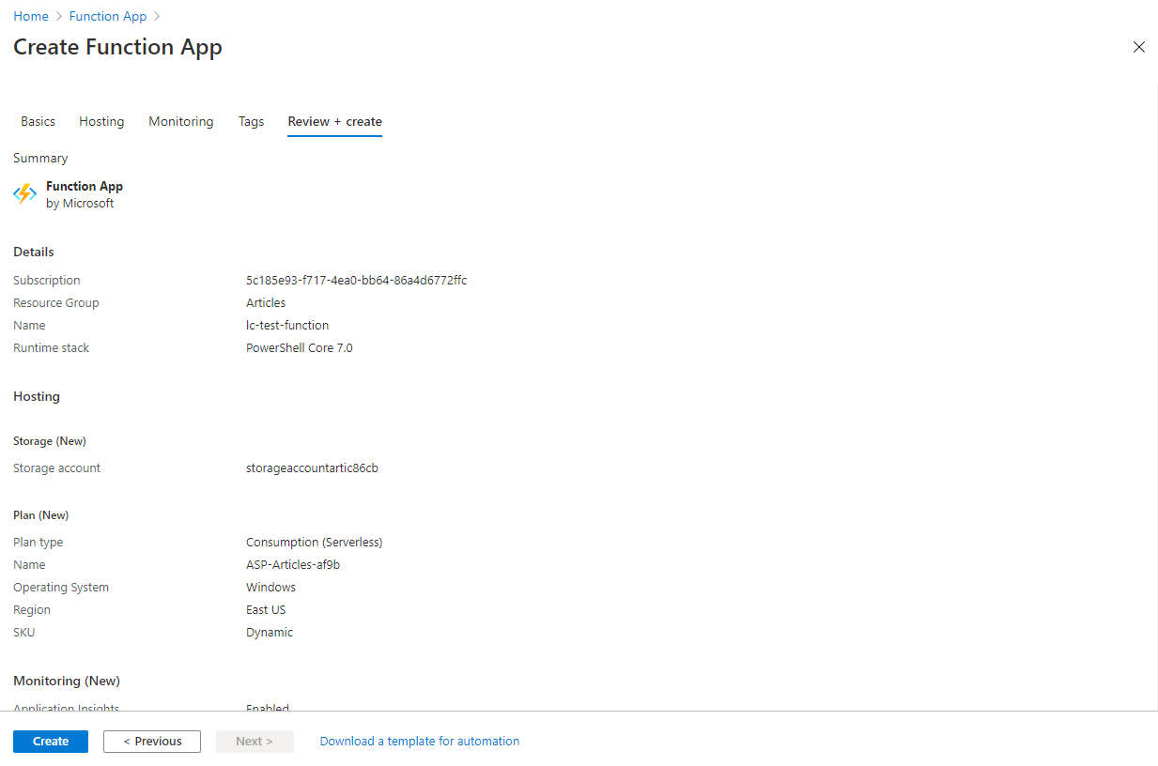Go back with the Previous button
Screen dimensions: 1158x766
point(151,741)
